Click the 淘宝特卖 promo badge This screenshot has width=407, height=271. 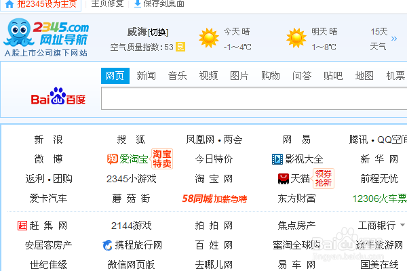[x=162, y=159]
